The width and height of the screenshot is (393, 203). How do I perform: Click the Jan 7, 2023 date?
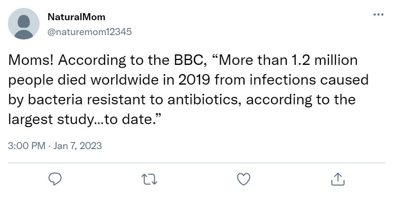pos(77,146)
